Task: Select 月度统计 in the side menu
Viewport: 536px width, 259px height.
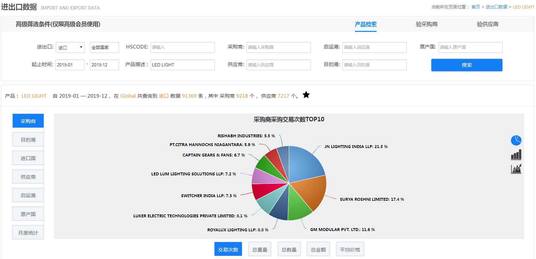Action: (28, 233)
